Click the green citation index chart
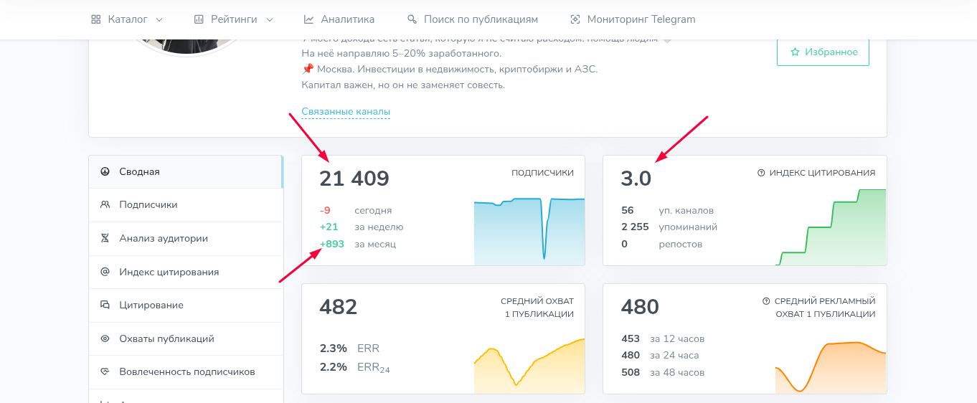This screenshot has height=403, width=977. tap(831, 227)
